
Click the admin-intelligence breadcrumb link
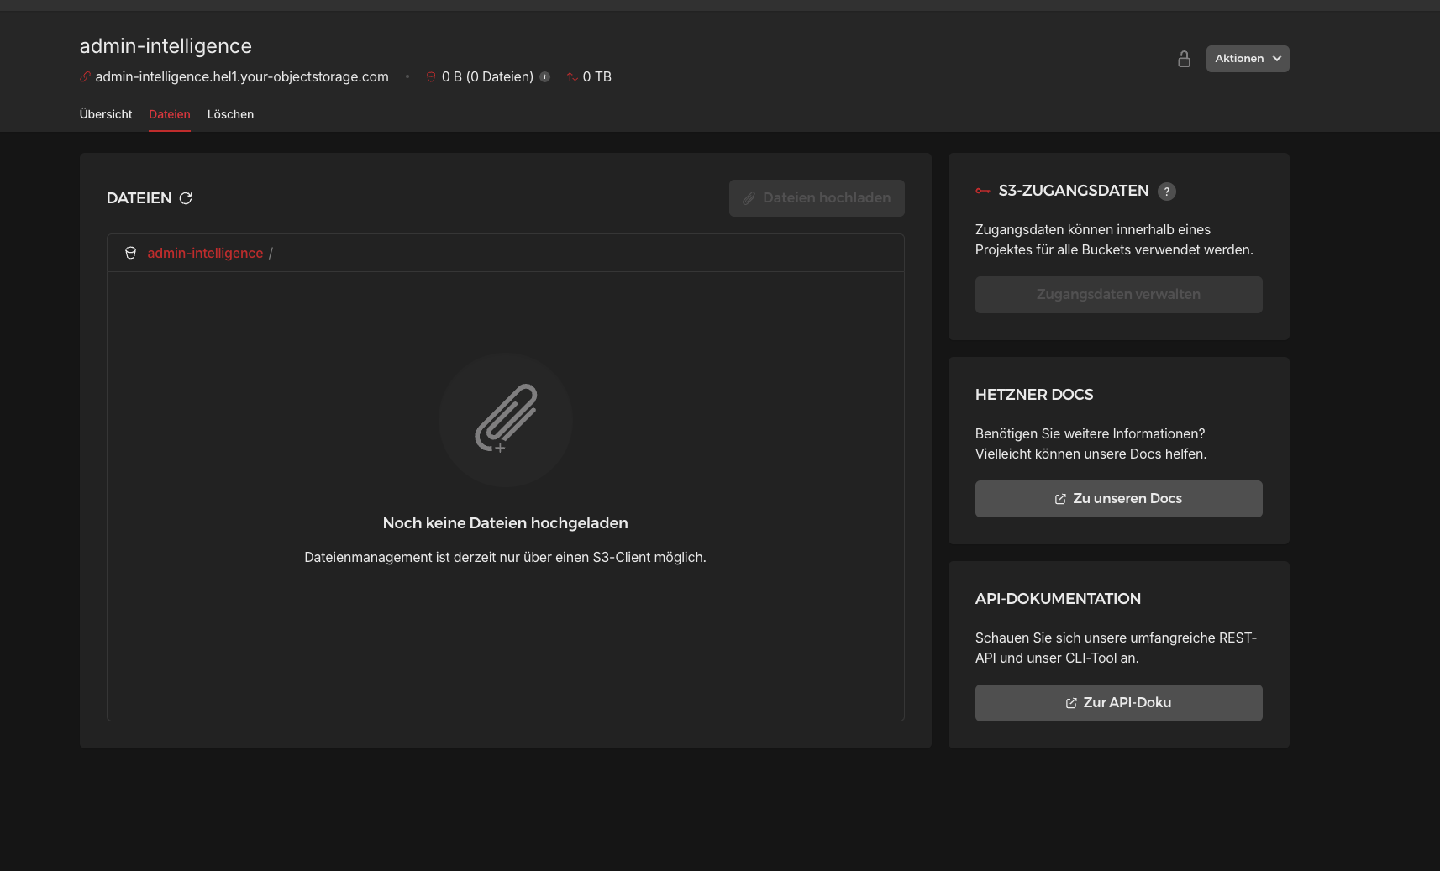(x=205, y=253)
